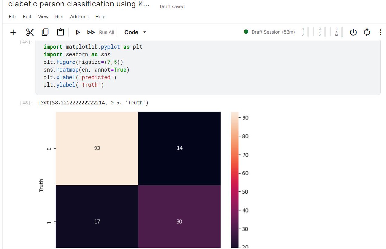Viewport: 386px width, 249px height.
Task: Click the plt.ylabel('Truth') code line
Action: pos(74,85)
